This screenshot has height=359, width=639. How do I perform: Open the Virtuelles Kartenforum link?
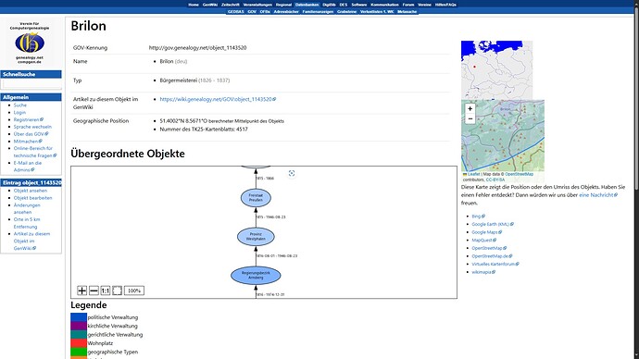[495, 264]
